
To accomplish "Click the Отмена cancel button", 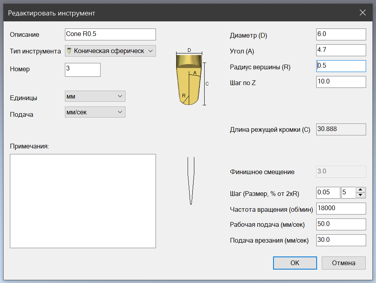I will click(x=343, y=263).
